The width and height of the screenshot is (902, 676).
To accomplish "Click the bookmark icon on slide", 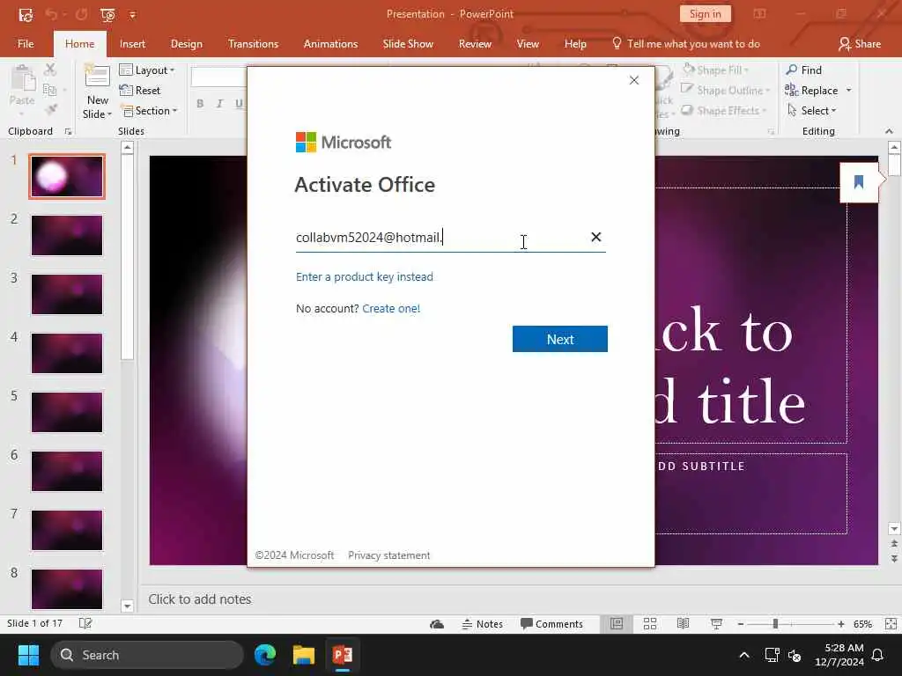I will coord(859,182).
